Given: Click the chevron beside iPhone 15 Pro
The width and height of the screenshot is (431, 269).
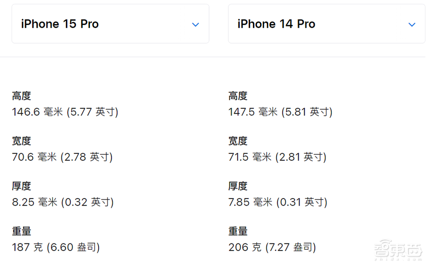Looking at the screenshot, I should 195,25.
